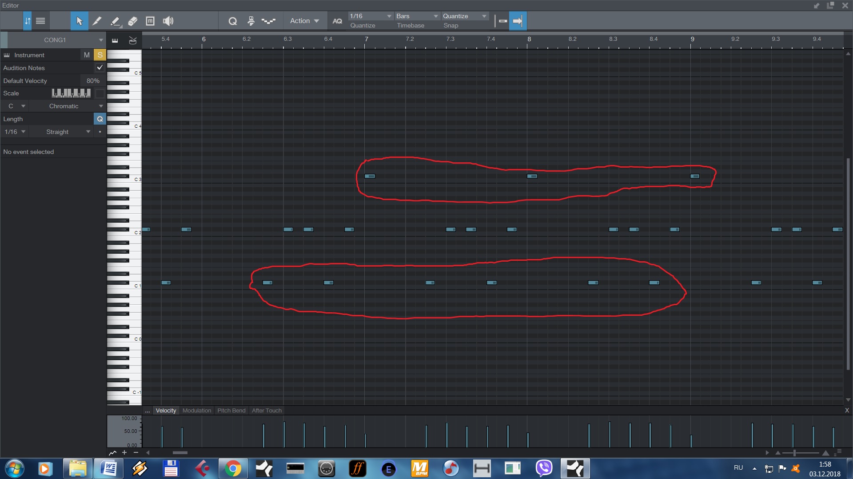
Task: Select the Listen speaker tool
Action: pyautogui.click(x=168, y=21)
